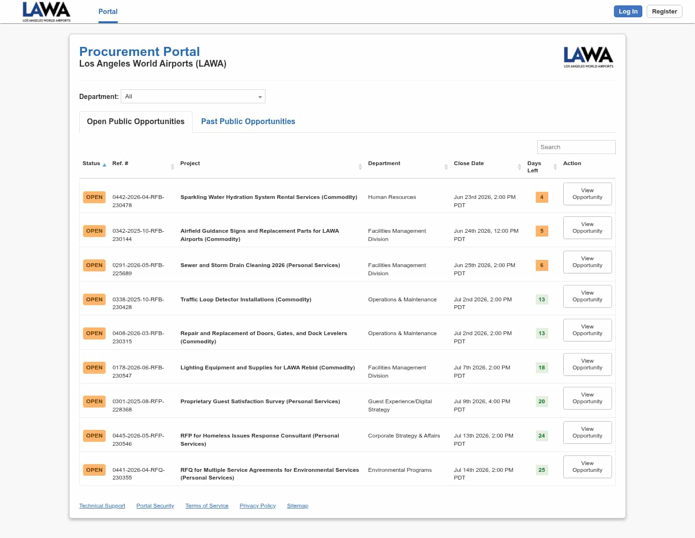Click project RFQ for Multiple Service Agreements
Screen dimensions: 695x538
tap(270, 474)
